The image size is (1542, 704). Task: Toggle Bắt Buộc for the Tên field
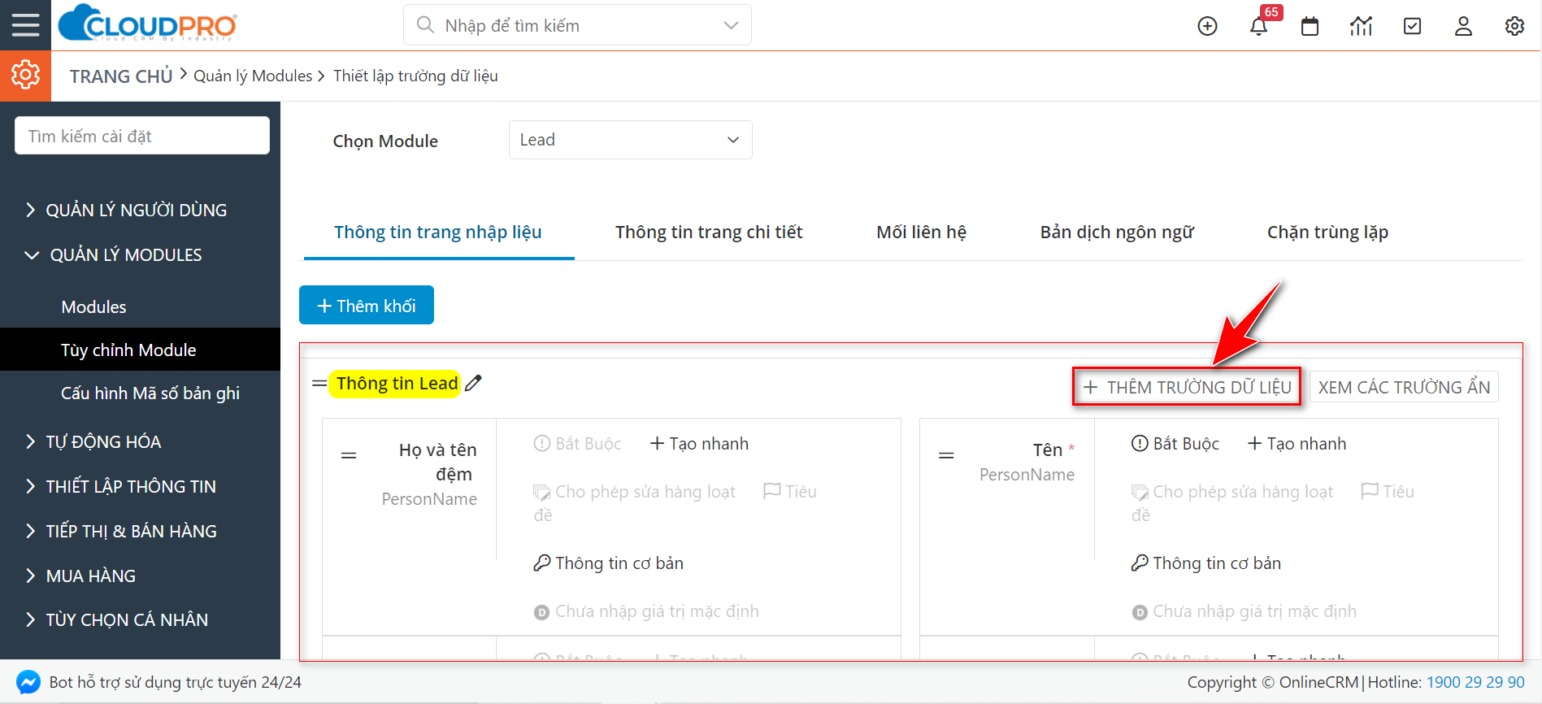[x=1175, y=444]
